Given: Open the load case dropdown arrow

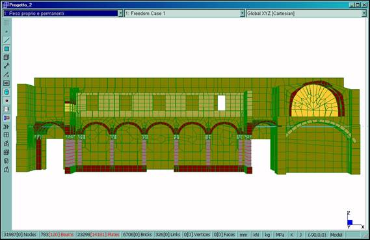Looking at the screenshot, I should [x=120, y=14].
